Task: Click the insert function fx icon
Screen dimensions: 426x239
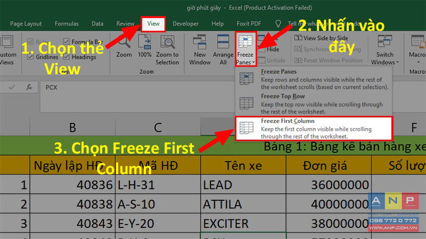Action: tap(29, 87)
